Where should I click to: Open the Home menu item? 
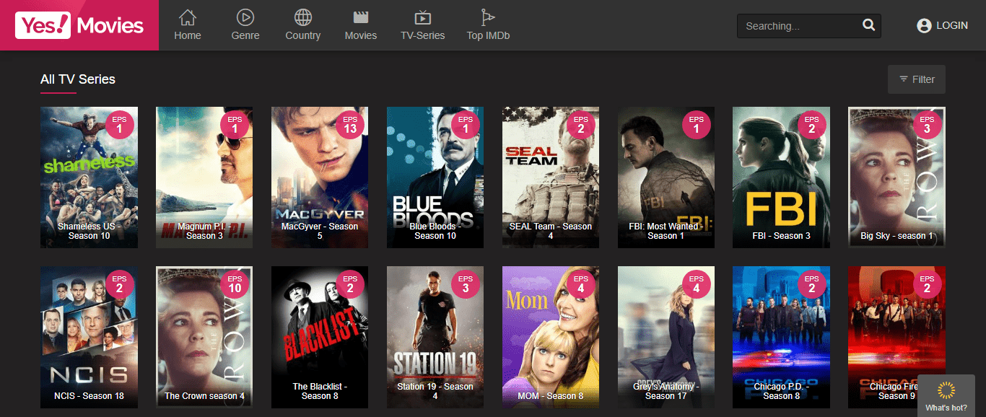pyautogui.click(x=188, y=25)
